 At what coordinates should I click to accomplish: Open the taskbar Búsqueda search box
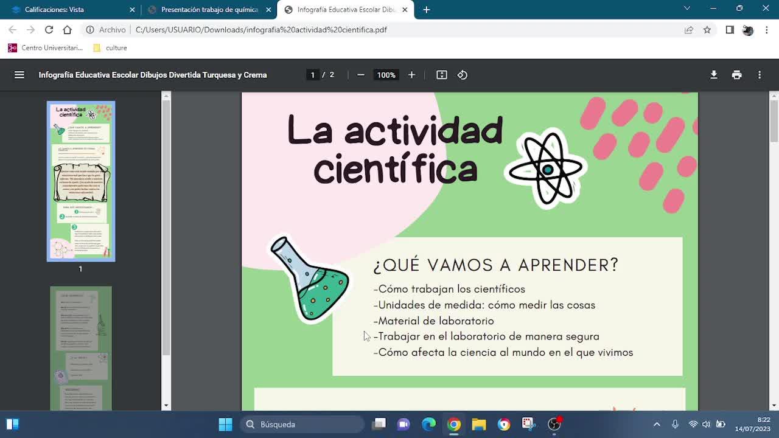[x=302, y=424]
